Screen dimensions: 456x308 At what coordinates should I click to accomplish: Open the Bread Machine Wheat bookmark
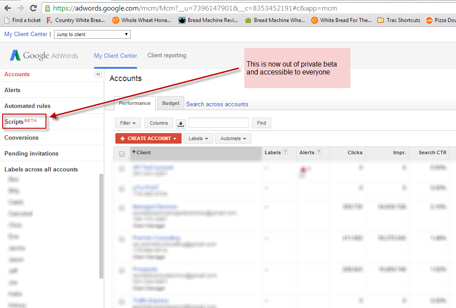[275, 20]
